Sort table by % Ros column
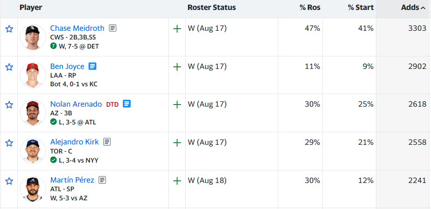 (x=310, y=7)
